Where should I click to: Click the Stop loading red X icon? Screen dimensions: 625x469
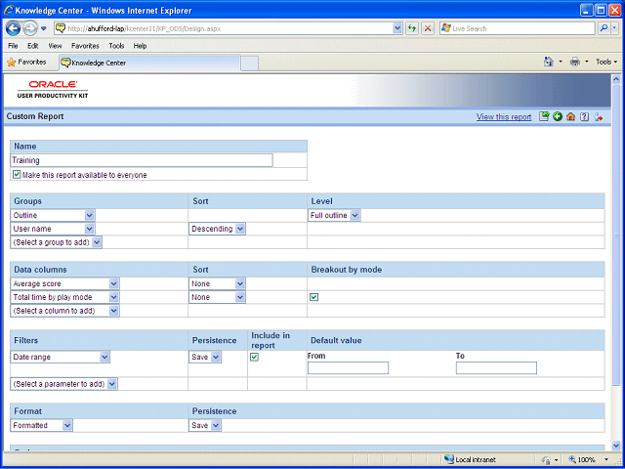pyautogui.click(x=428, y=28)
